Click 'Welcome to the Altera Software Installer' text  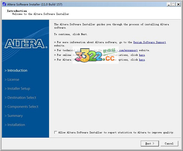click(41, 14)
